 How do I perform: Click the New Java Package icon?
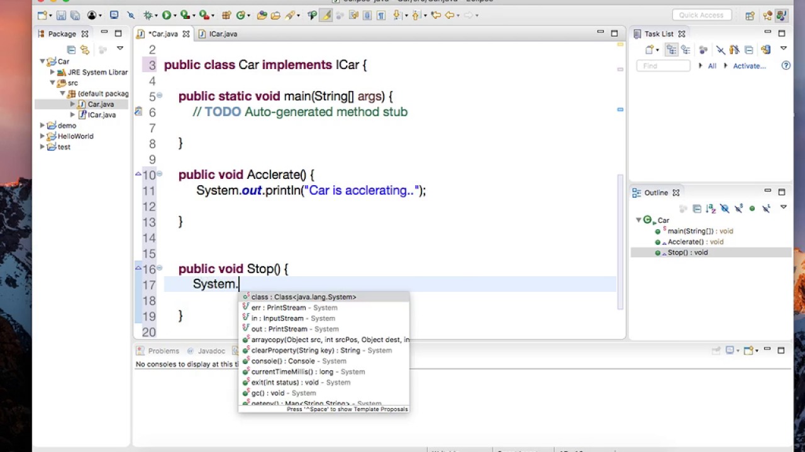pos(226,15)
